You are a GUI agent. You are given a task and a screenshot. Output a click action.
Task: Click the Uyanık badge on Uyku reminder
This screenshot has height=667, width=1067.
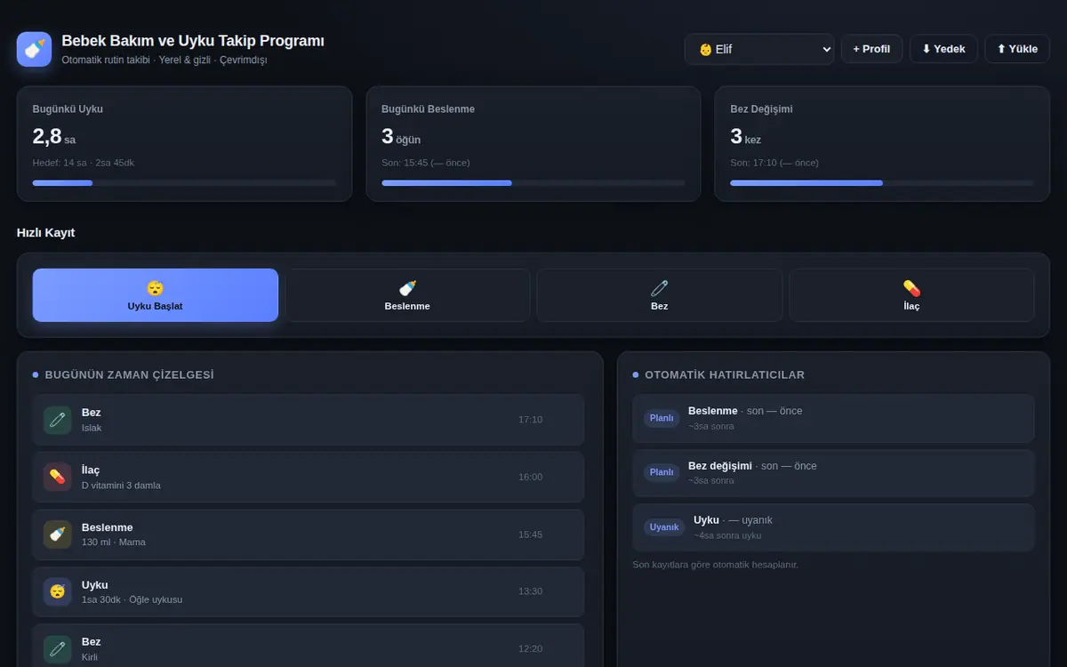(664, 527)
